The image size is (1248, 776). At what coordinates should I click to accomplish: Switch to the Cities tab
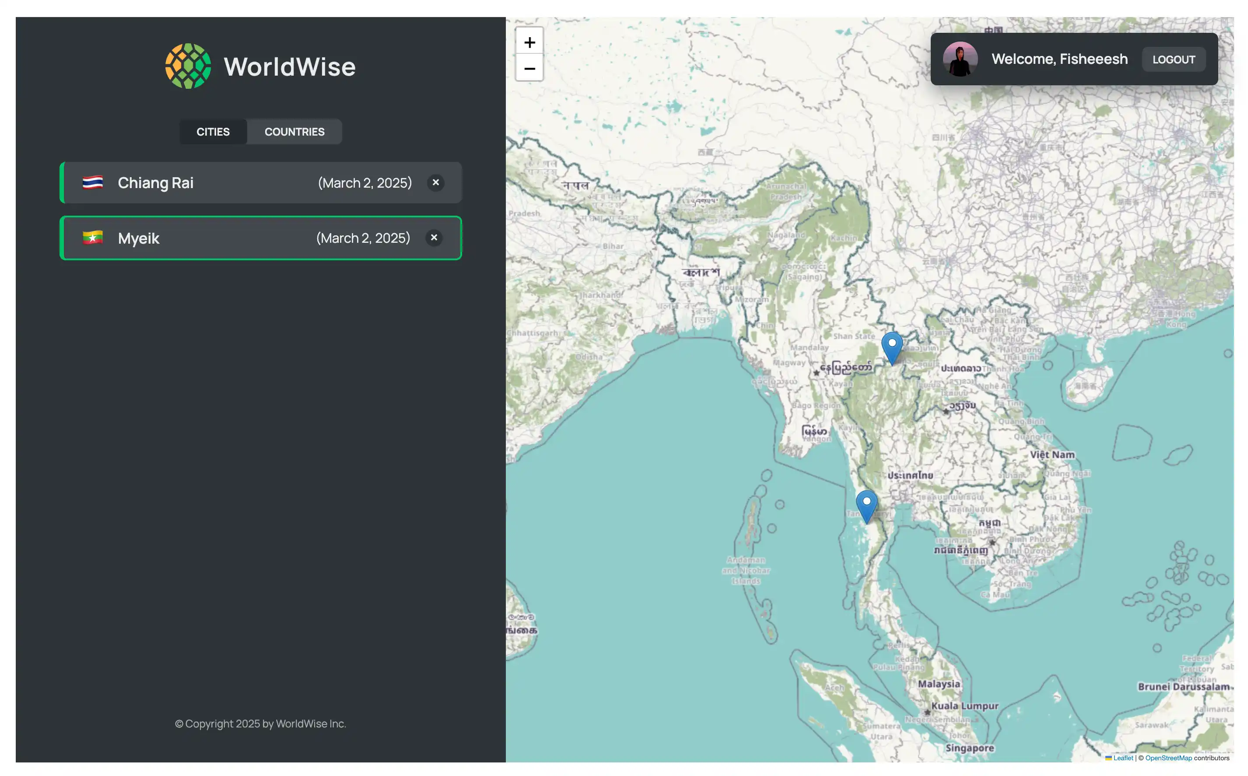pyautogui.click(x=213, y=132)
